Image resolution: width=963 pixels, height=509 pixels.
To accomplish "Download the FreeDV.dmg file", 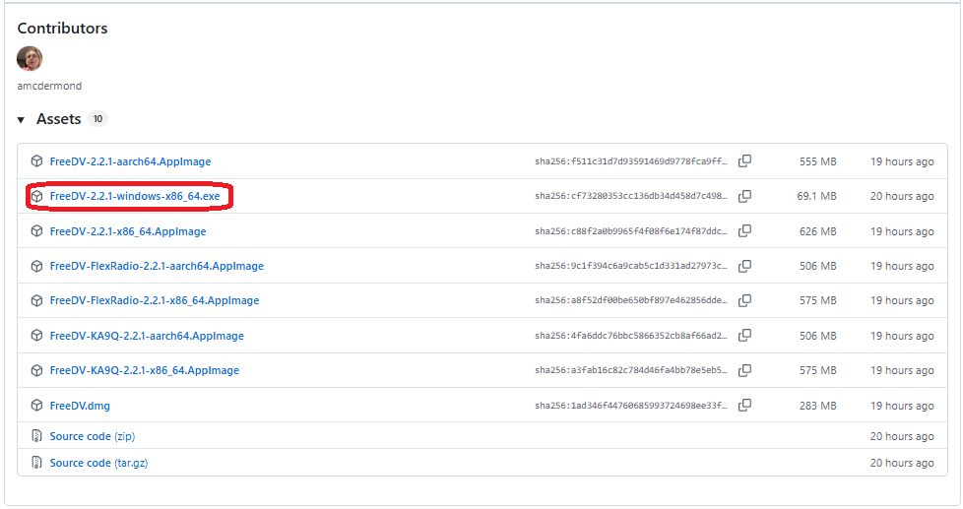I will click(80, 406).
